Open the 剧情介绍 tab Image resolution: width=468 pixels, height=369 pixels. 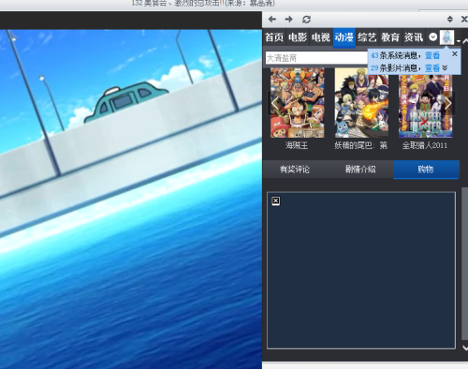click(360, 170)
